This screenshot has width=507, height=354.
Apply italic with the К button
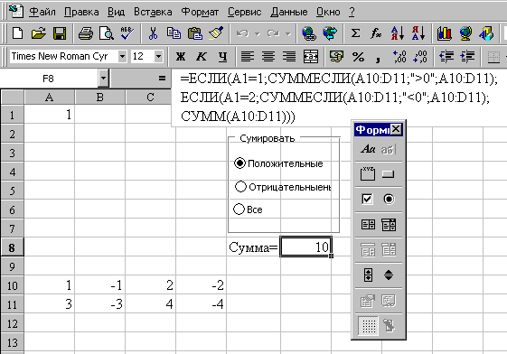click(x=202, y=57)
